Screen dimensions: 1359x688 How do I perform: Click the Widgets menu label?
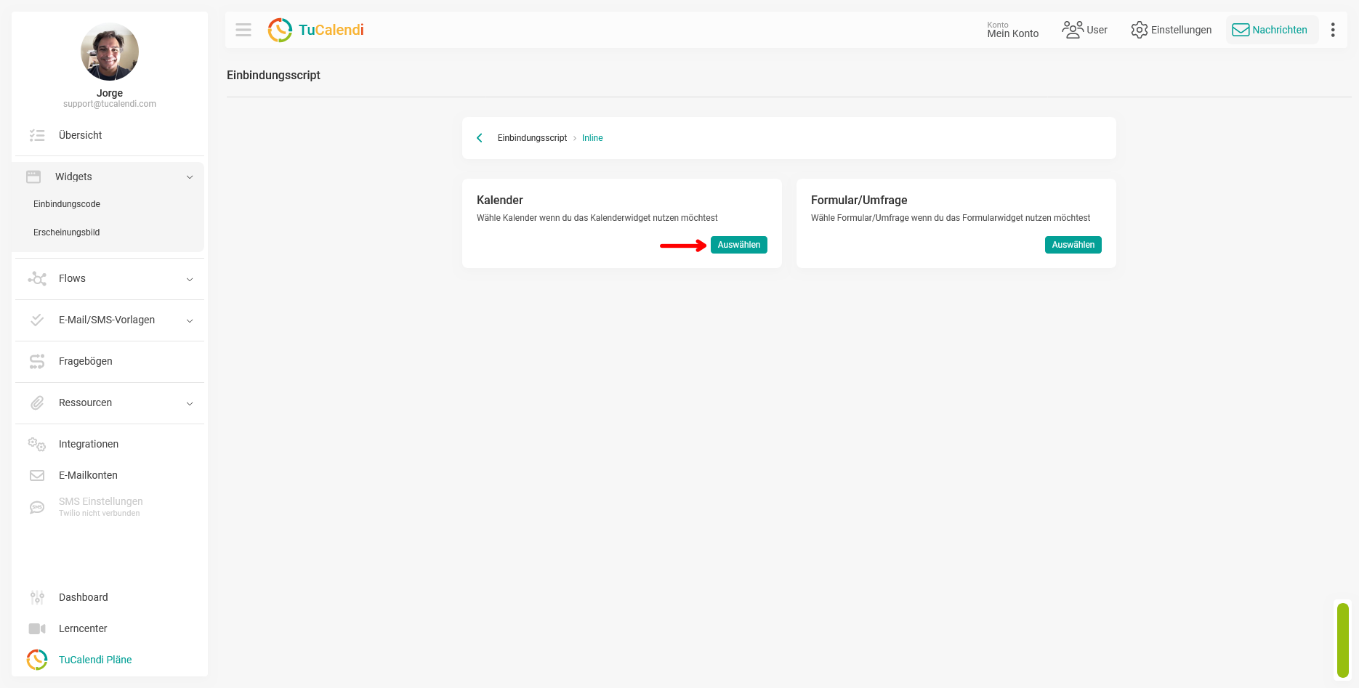(x=73, y=177)
